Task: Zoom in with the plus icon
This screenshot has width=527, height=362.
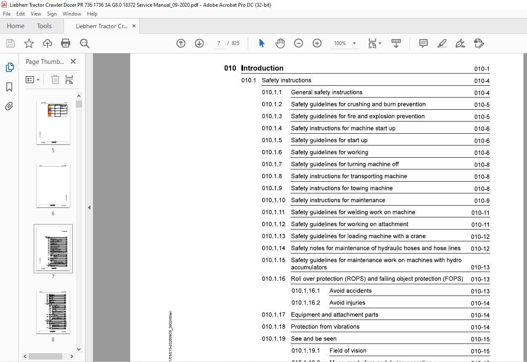Action: coord(317,43)
